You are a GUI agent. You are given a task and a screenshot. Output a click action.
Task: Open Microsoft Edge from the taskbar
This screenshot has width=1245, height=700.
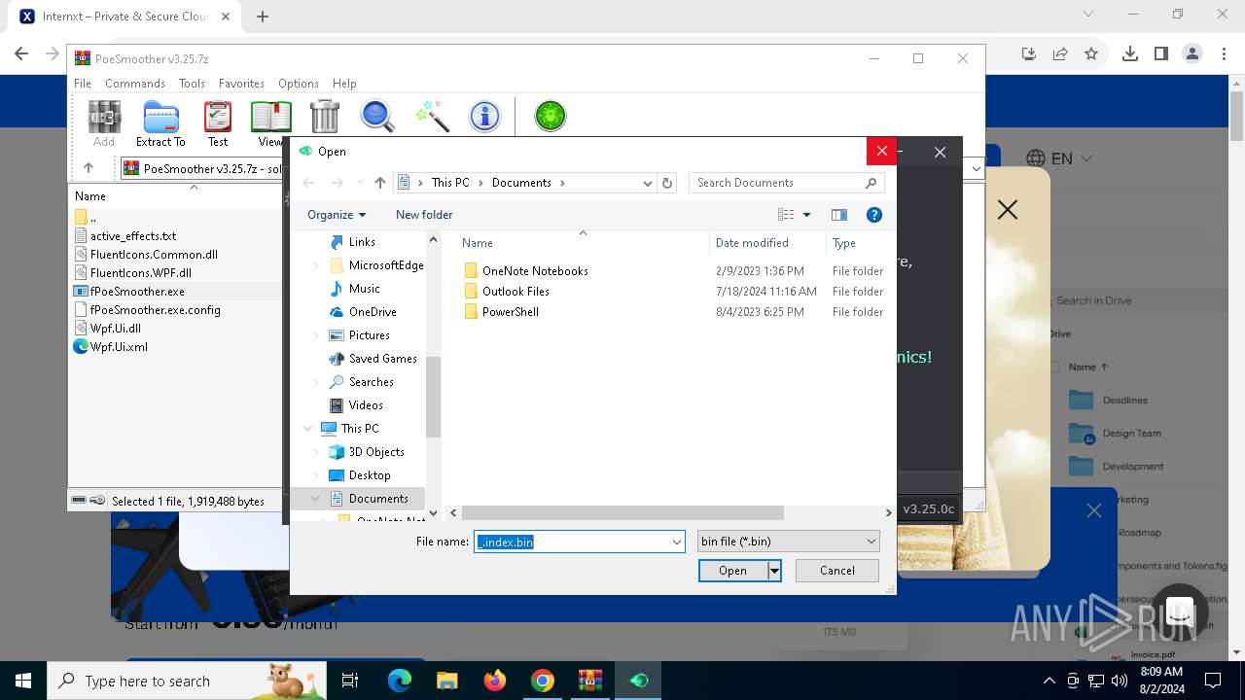[400, 681]
